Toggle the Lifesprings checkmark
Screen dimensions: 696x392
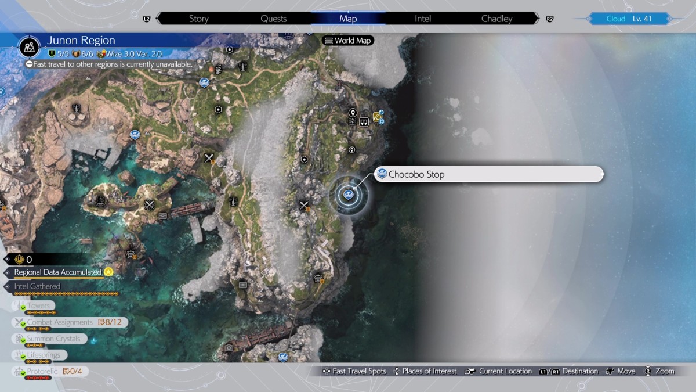(23, 356)
